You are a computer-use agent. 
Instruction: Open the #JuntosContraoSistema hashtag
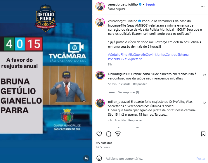coord(171,55)
